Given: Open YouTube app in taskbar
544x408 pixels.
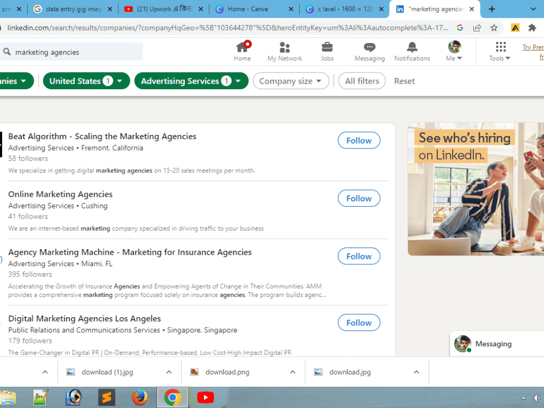Looking at the screenshot, I should [x=206, y=397].
